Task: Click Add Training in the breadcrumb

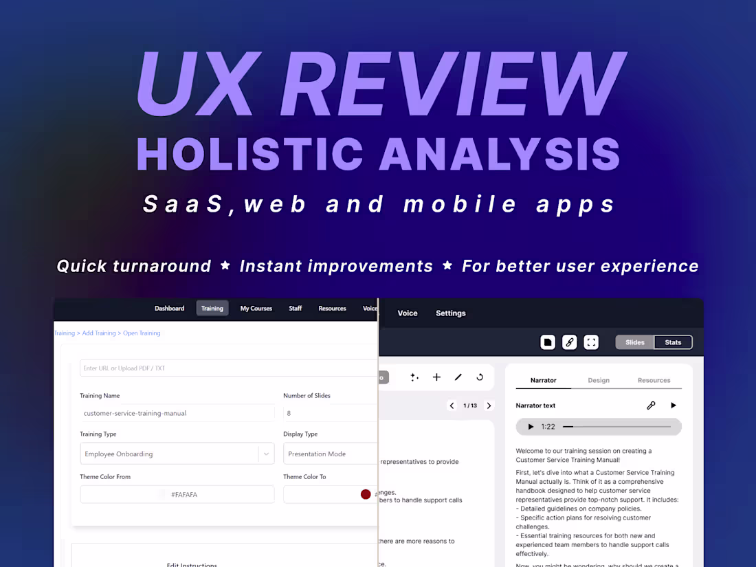Action: point(99,333)
